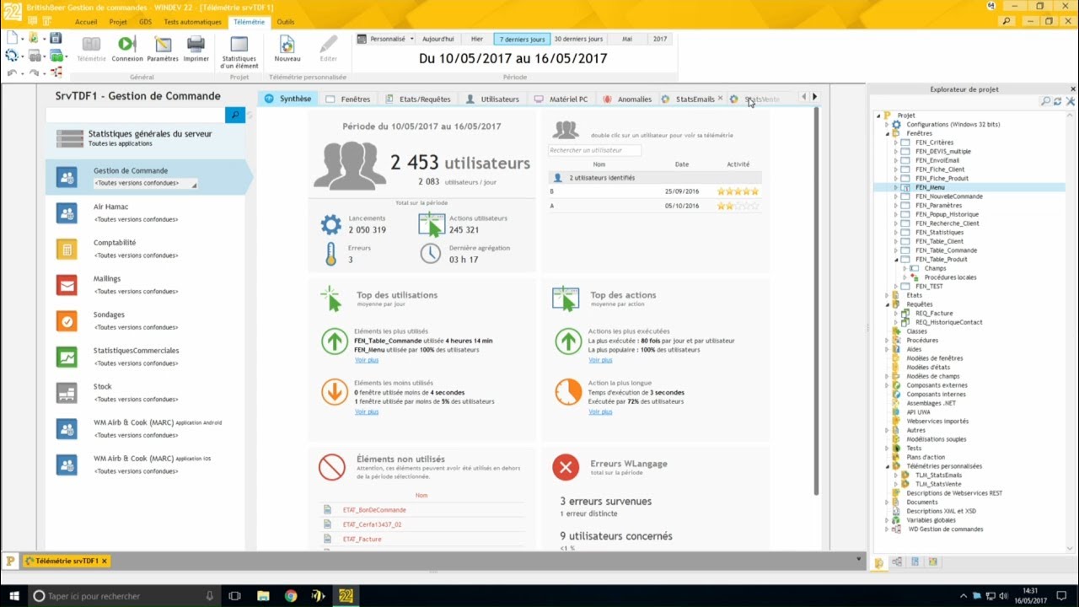The height and width of the screenshot is (607, 1079).
Task: Open the Accueil ribbon tab
Action: coord(86,22)
